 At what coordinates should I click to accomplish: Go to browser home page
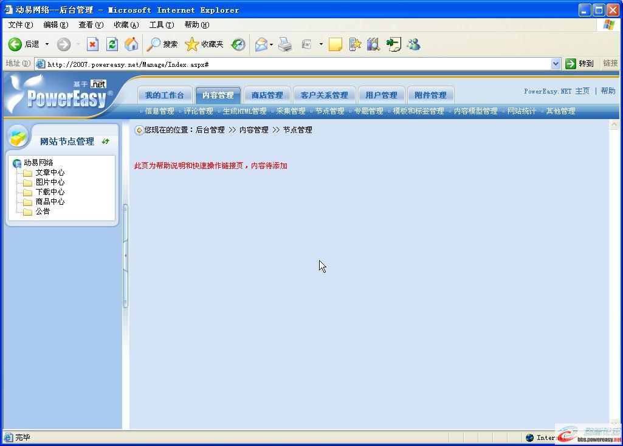click(131, 44)
